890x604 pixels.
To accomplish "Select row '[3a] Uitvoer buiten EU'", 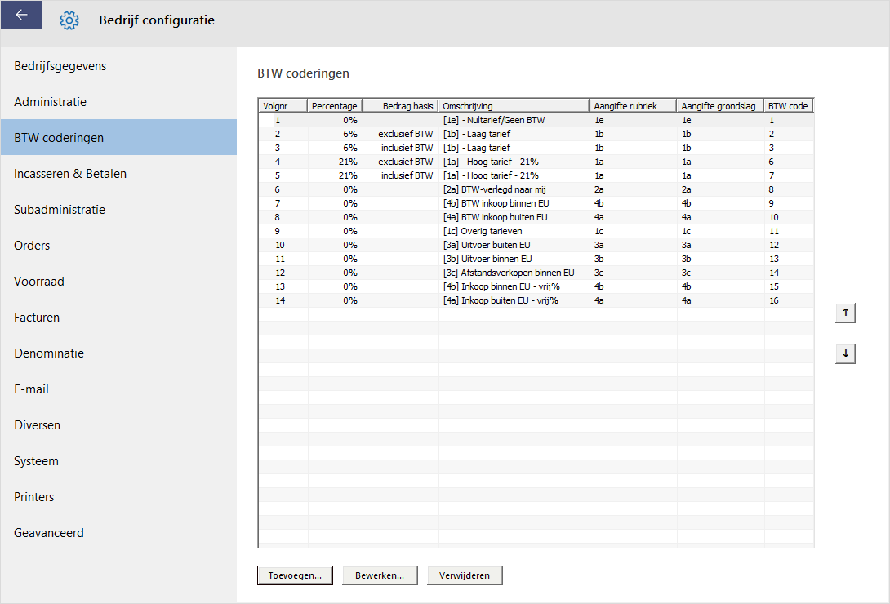I will [x=536, y=245].
